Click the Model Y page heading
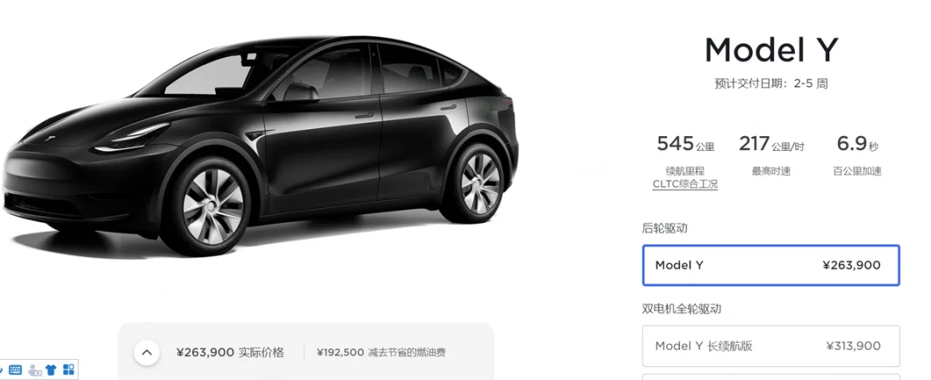This screenshot has width=931, height=380. (771, 50)
